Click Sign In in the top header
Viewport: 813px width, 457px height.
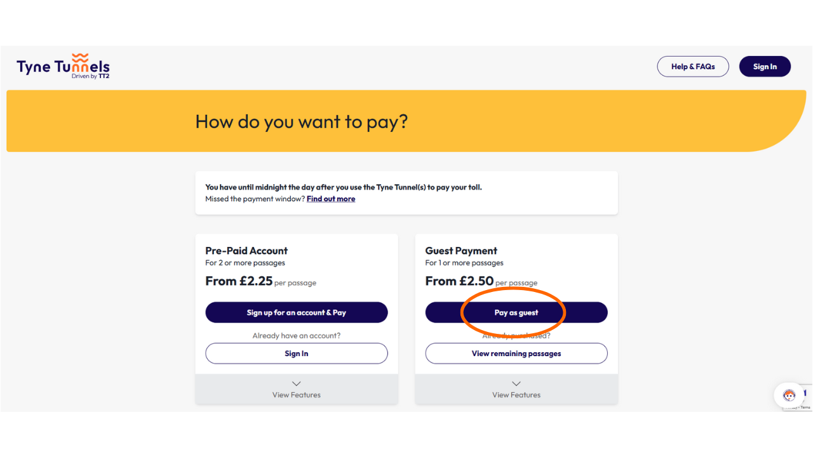coord(765,67)
